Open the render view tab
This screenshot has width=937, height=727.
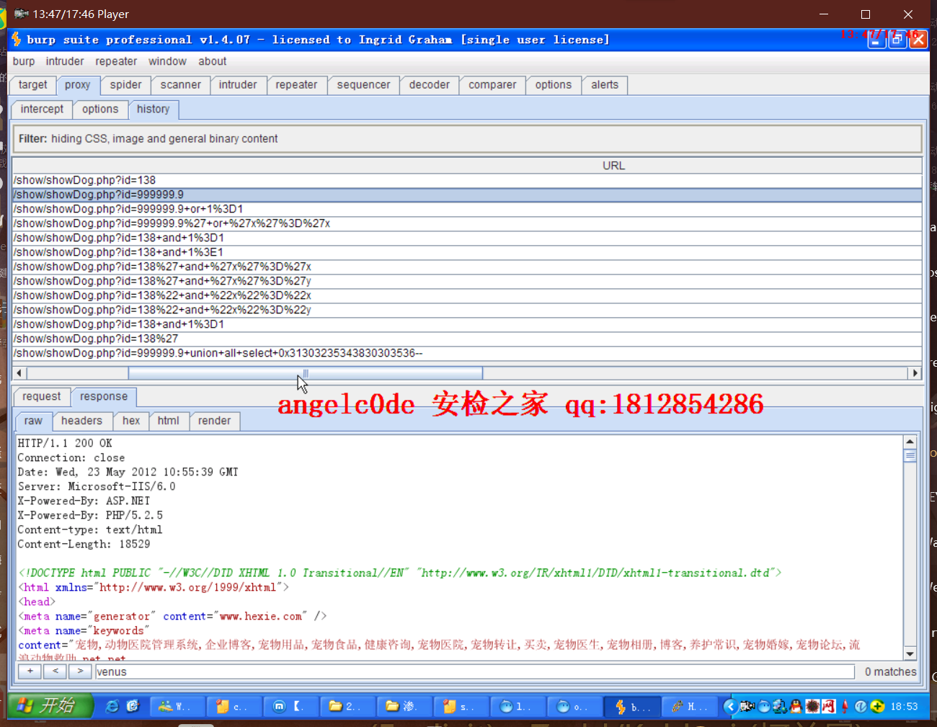(x=215, y=421)
